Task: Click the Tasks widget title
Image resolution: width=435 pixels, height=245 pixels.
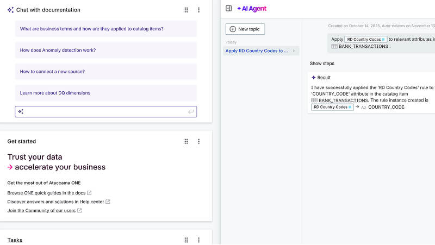Action: click(15, 240)
